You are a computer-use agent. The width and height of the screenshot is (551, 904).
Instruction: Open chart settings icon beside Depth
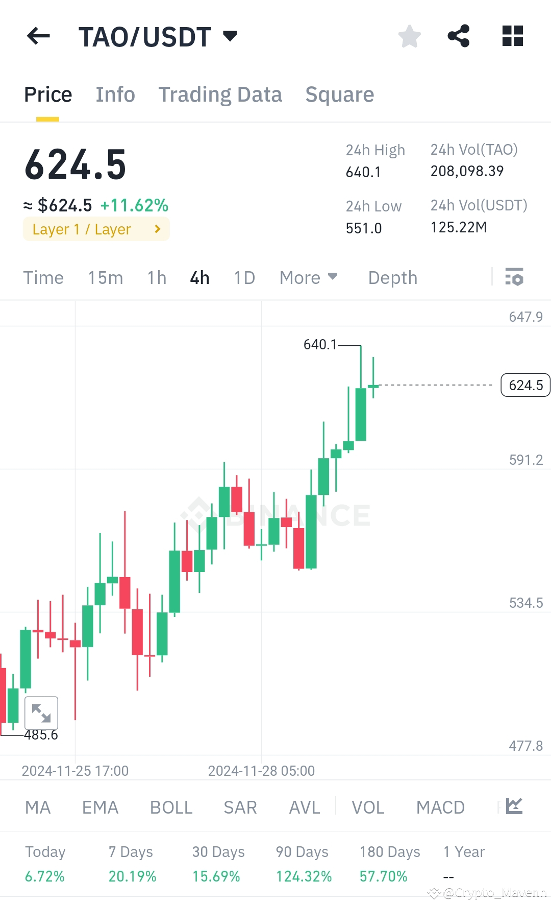(515, 277)
